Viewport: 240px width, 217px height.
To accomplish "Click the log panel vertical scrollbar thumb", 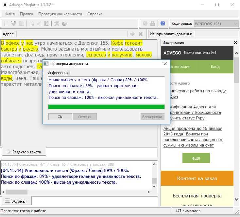I will tap(154, 181).
